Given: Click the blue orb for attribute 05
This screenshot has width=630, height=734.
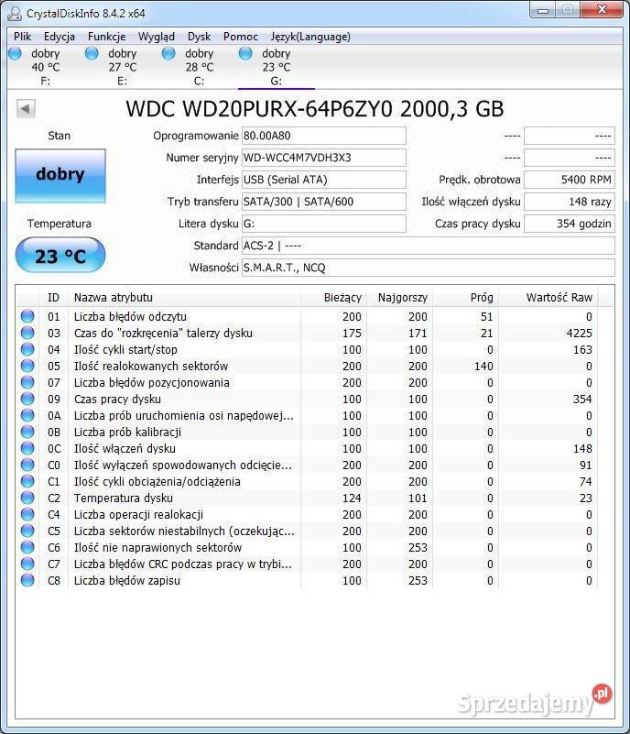Looking at the screenshot, I should point(27,367).
